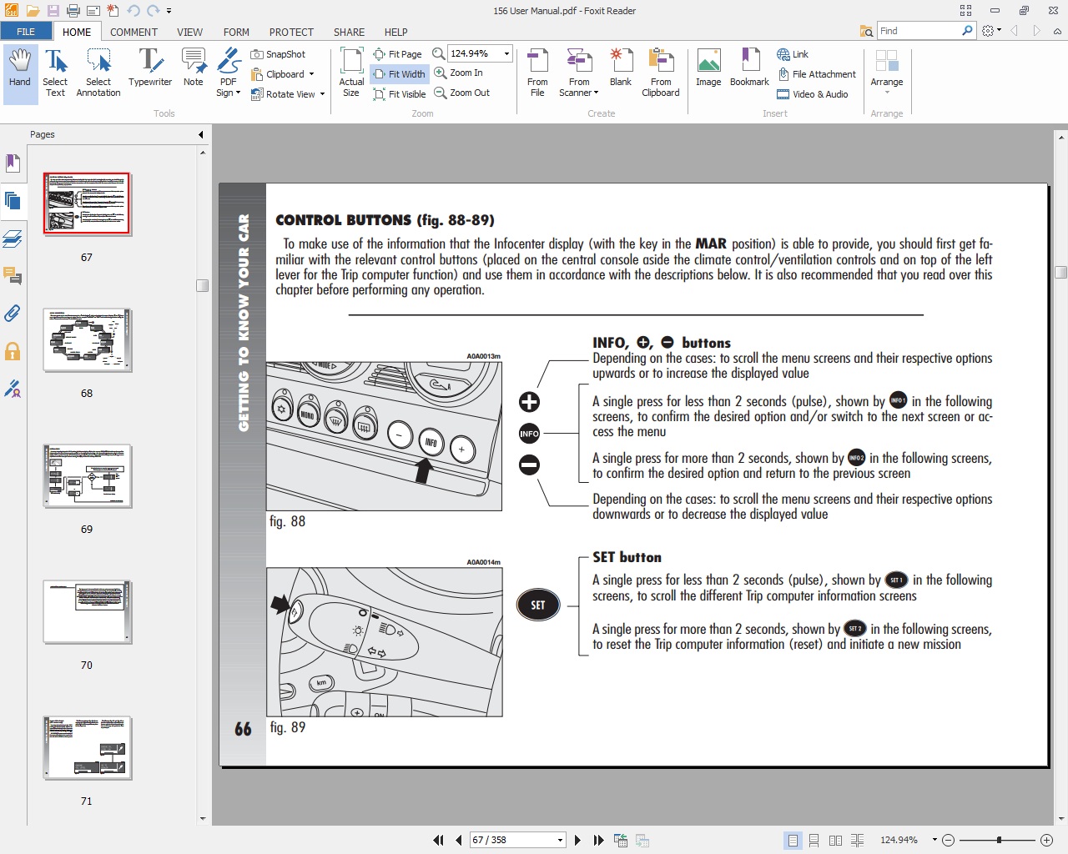
Task: Add a Note comment
Action: pos(194,68)
